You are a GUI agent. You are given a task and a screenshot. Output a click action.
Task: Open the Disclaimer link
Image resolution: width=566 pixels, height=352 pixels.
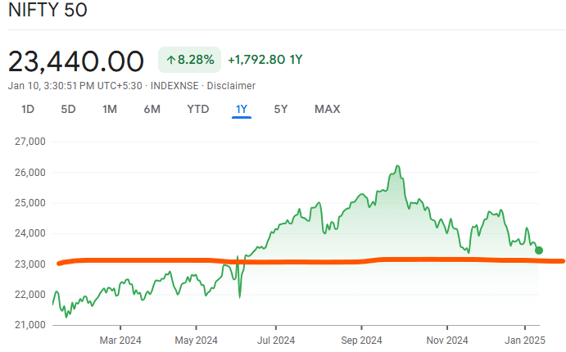[x=231, y=86]
